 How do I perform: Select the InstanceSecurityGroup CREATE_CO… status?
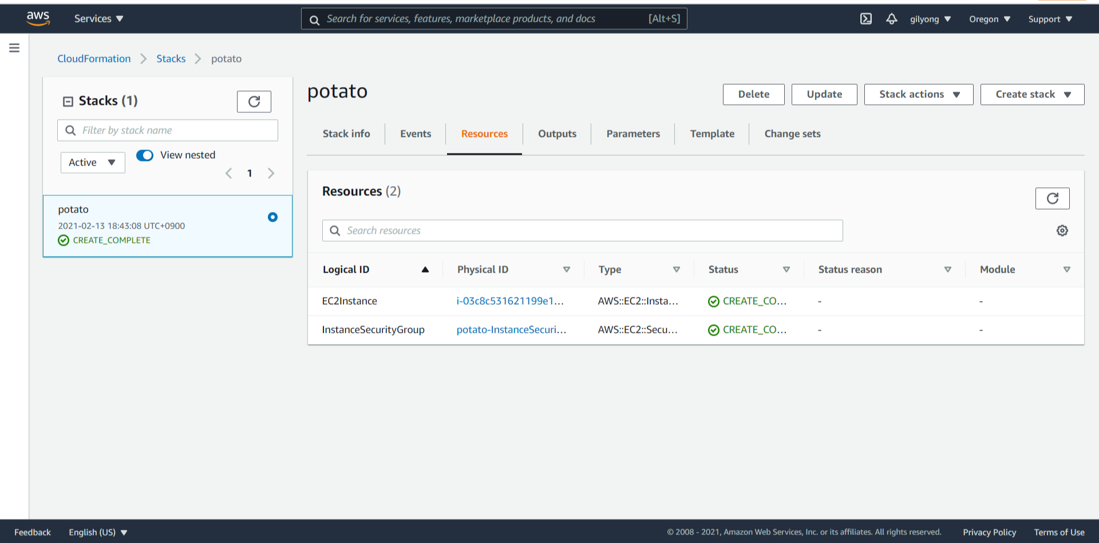tap(747, 329)
